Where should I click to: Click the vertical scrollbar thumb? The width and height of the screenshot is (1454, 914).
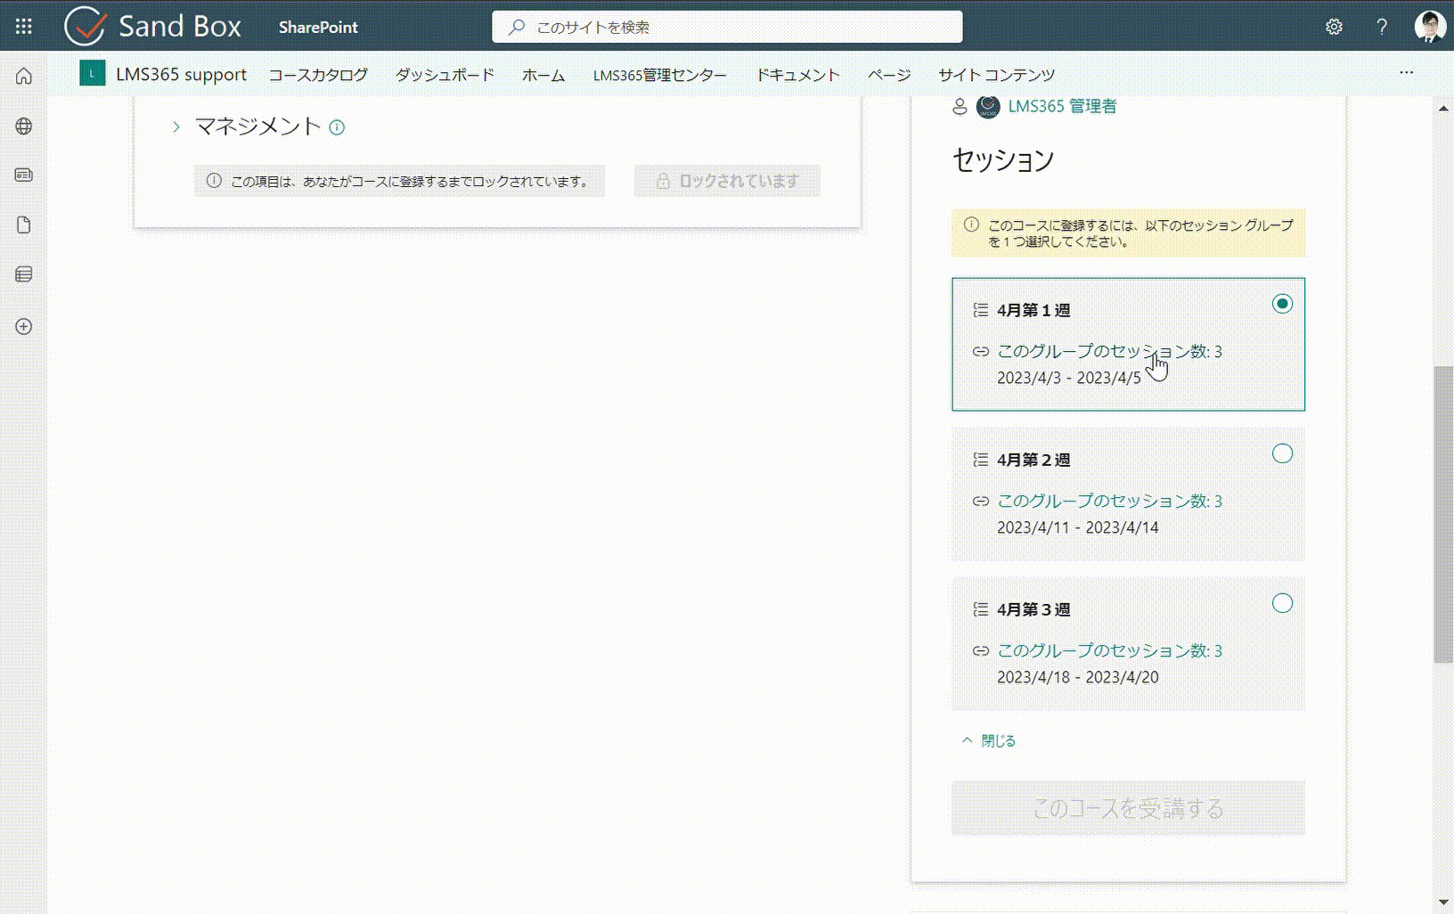pos(1443,514)
